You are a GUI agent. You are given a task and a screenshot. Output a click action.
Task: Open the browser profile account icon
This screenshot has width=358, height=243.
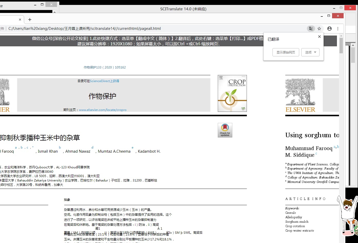point(329,29)
